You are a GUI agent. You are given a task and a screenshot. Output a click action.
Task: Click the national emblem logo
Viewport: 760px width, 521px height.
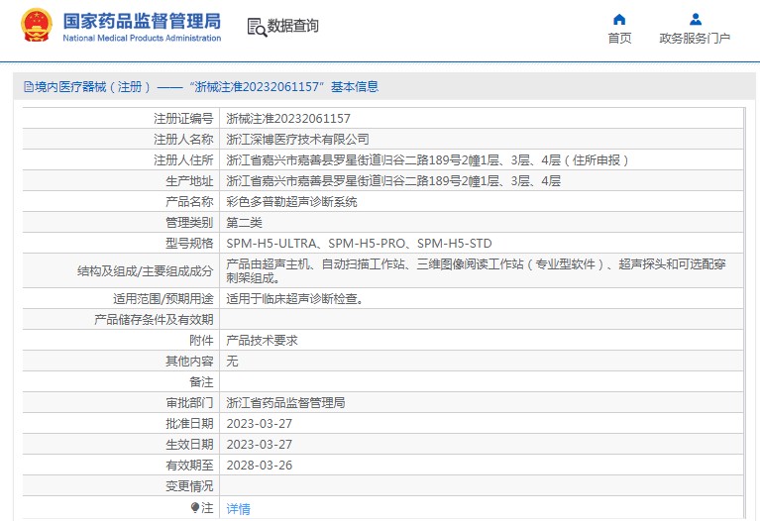tap(37, 26)
